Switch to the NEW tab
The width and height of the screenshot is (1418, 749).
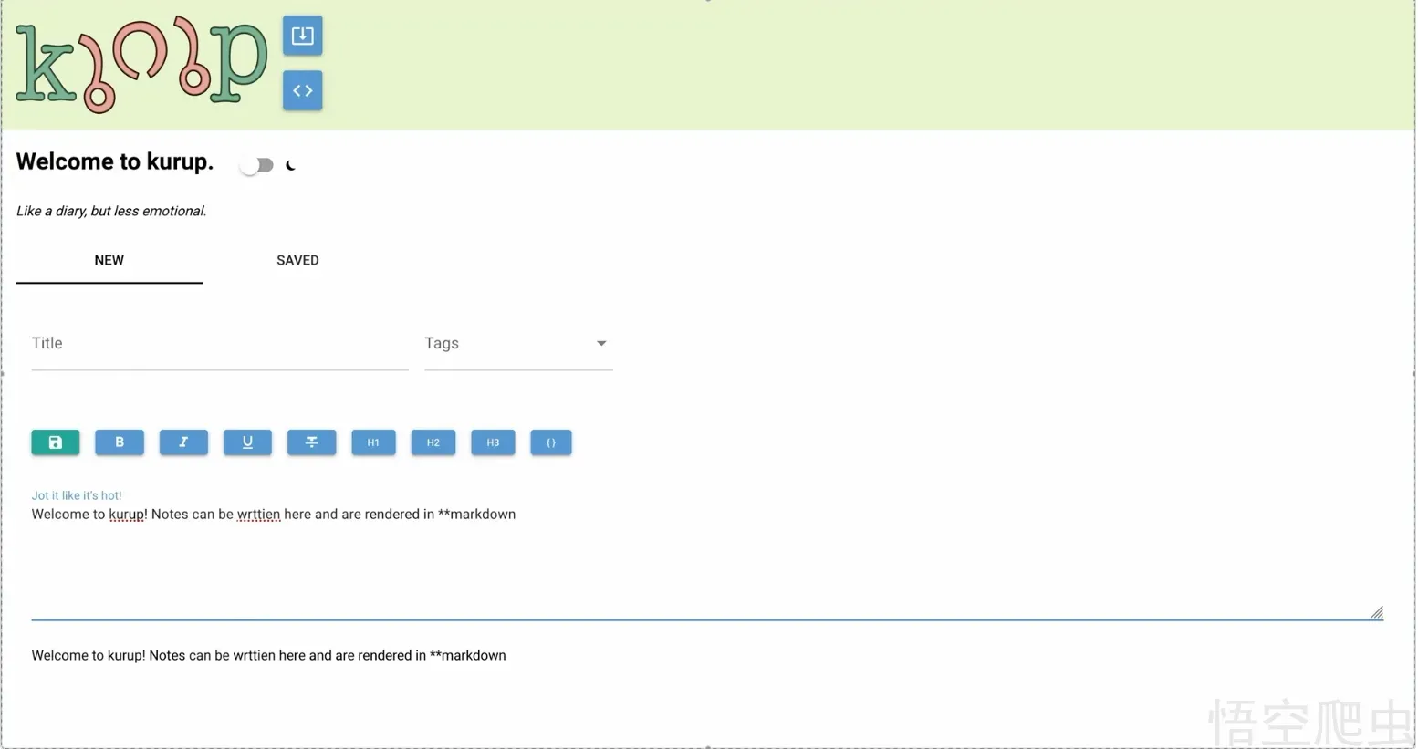click(x=109, y=261)
